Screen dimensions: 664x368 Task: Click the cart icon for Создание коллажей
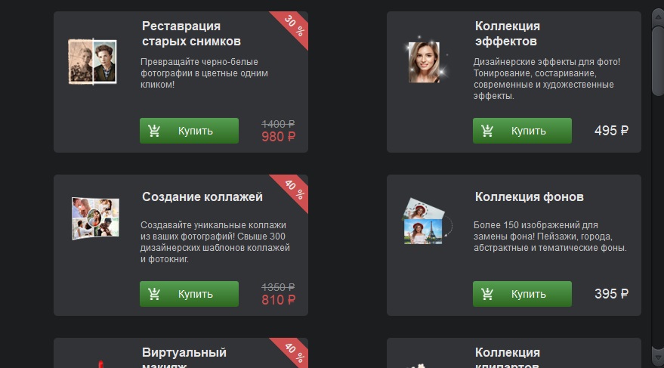point(154,294)
